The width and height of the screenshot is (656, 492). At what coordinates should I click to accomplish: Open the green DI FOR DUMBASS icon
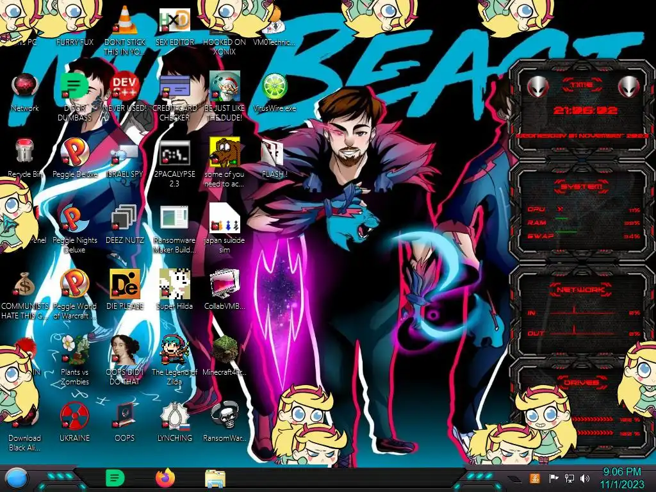click(x=74, y=97)
